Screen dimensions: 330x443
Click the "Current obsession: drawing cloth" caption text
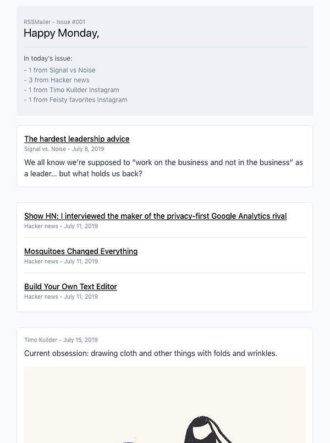click(x=150, y=353)
